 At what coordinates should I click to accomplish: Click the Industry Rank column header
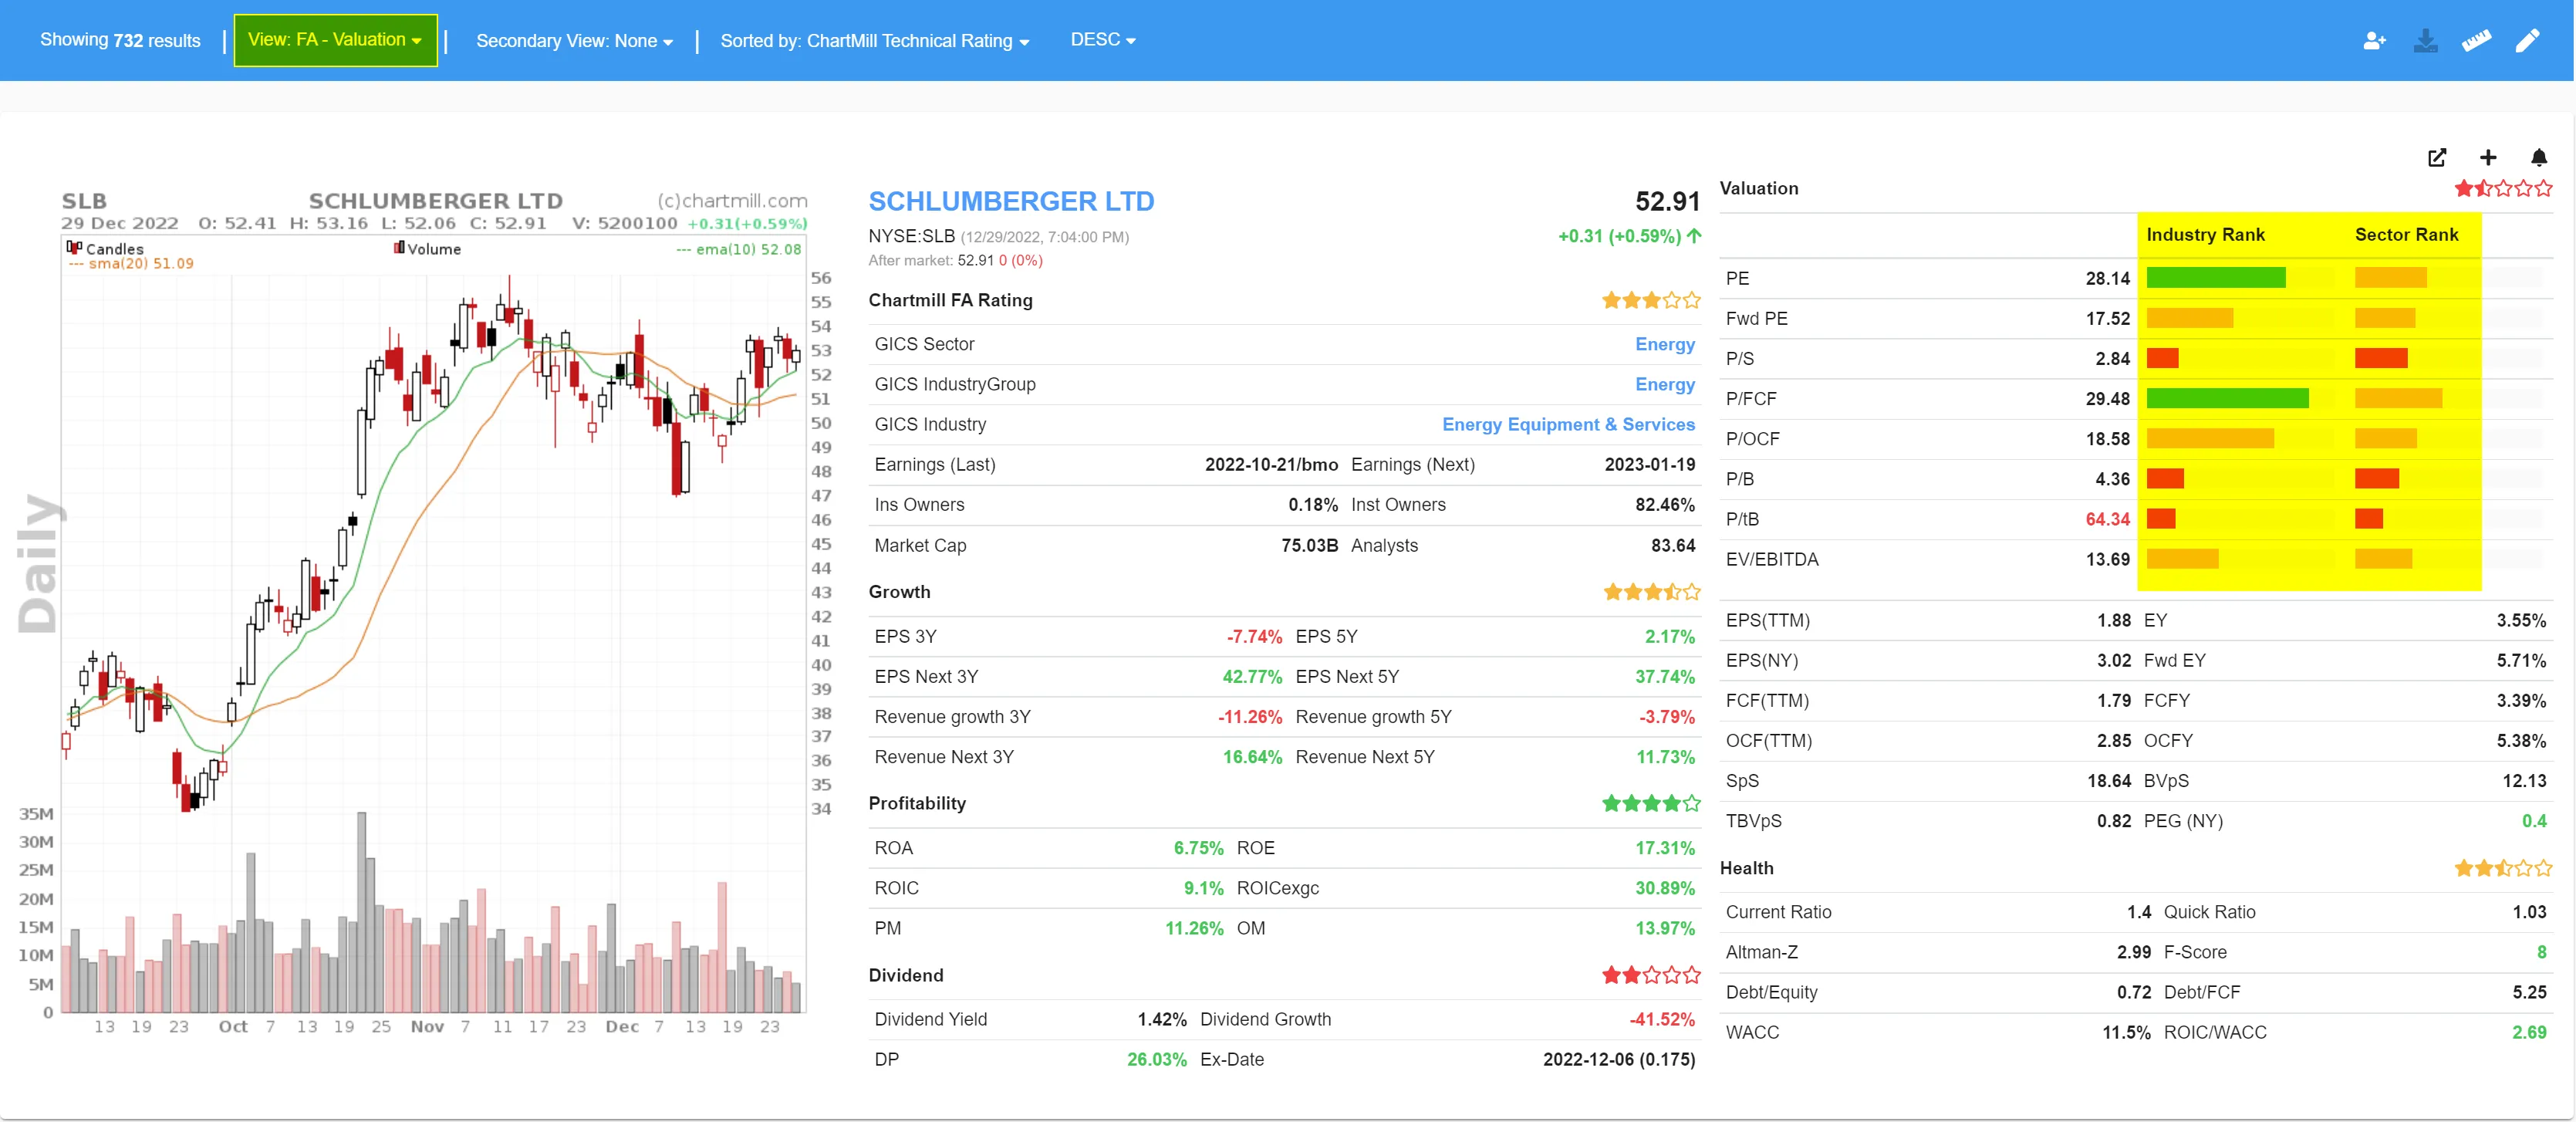[2205, 234]
